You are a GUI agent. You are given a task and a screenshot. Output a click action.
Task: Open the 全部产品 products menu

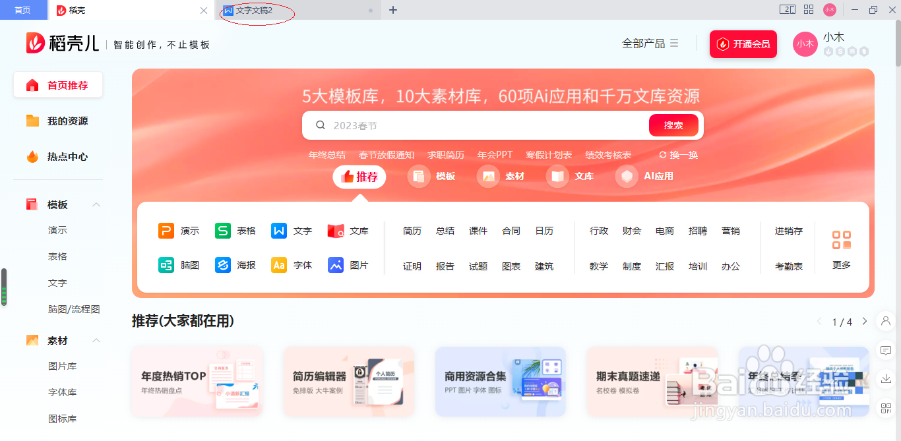click(x=650, y=43)
